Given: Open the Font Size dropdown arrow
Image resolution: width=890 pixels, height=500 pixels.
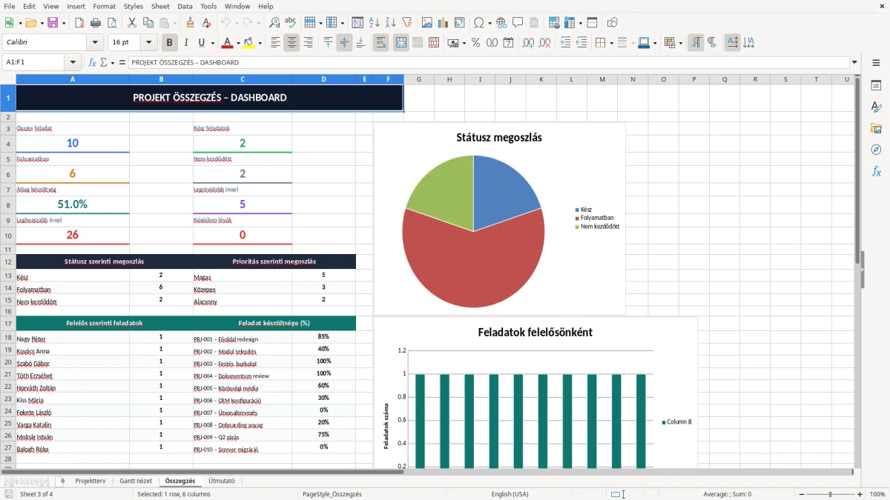Looking at the screenshot, I should point(149,43).
